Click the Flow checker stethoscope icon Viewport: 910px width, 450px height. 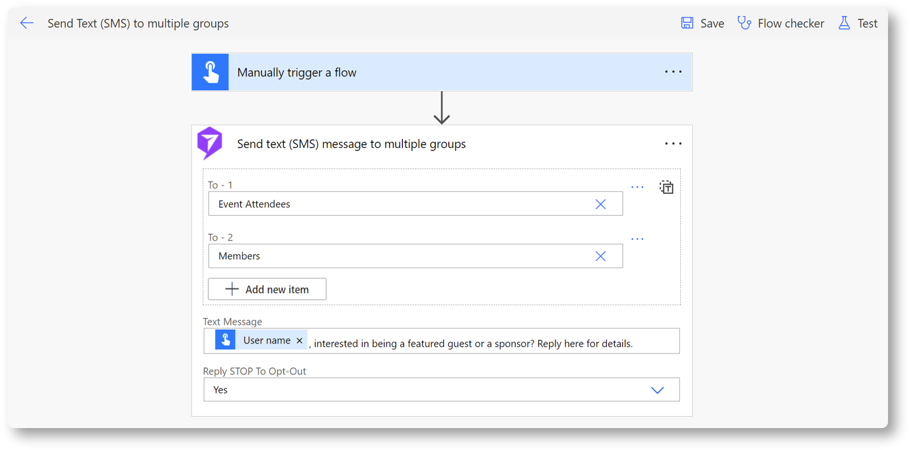point(744,23)
